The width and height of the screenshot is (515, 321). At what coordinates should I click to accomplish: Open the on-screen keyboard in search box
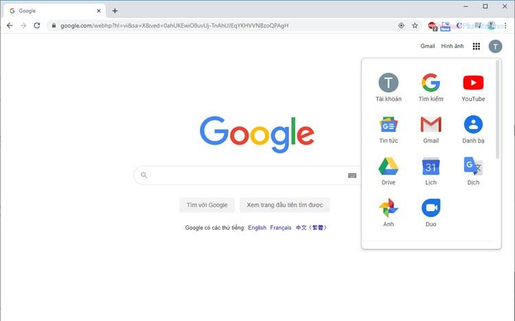pyautogui.click(x=352, y=176)
